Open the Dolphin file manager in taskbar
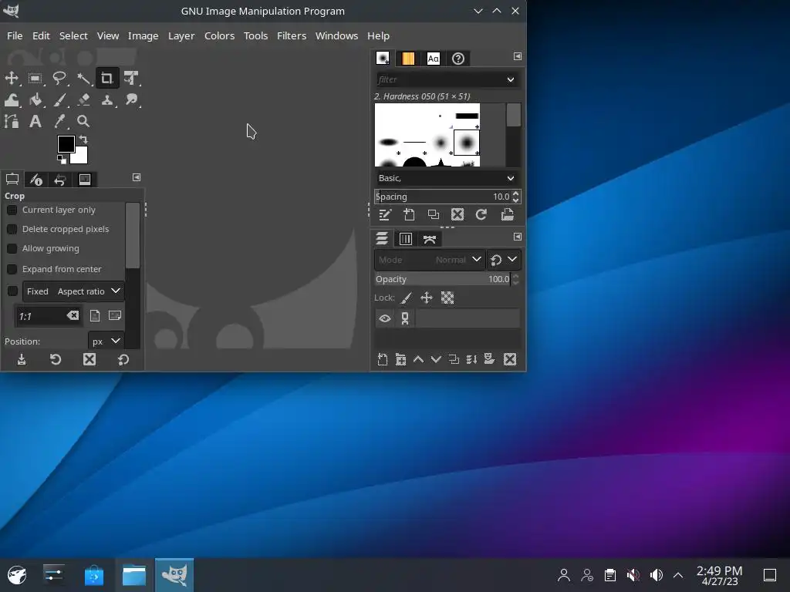The image size is (790, 592). coord(134,575)
